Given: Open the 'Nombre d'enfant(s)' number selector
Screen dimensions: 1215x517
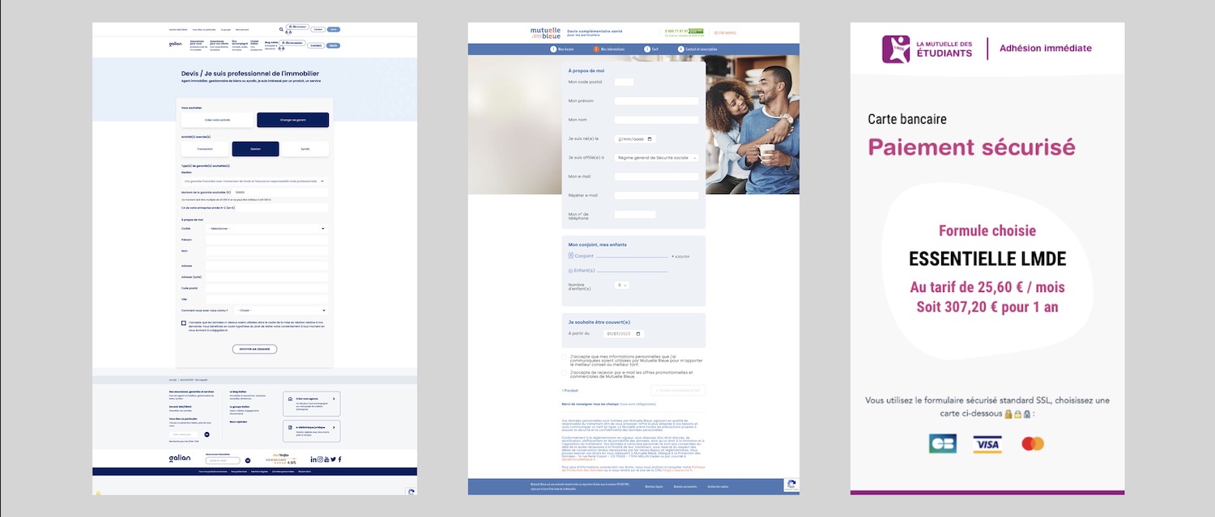Looking at the screenshot, I should pos(621,285).
